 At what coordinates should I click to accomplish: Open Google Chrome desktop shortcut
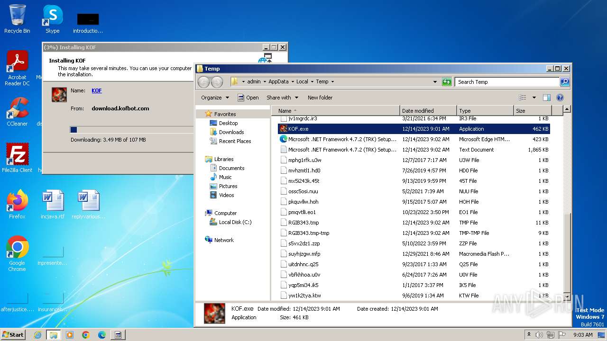point(17,254)
